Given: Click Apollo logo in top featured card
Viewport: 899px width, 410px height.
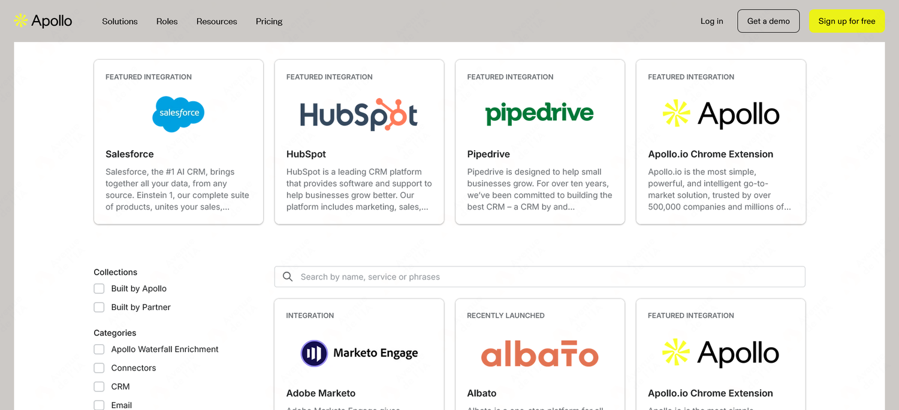Looking at the screenshot, I should click(720, 113).
